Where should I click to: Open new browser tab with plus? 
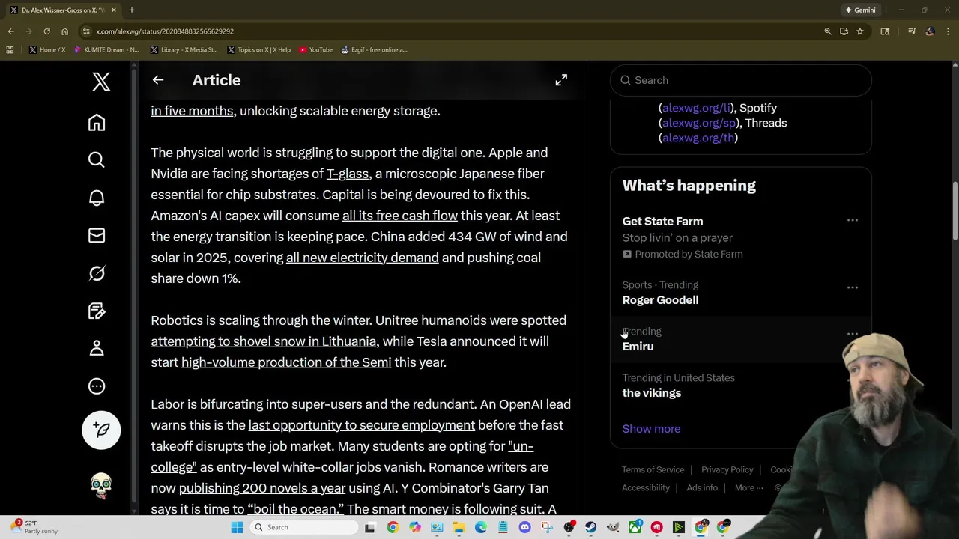click(x=131, y=10)
